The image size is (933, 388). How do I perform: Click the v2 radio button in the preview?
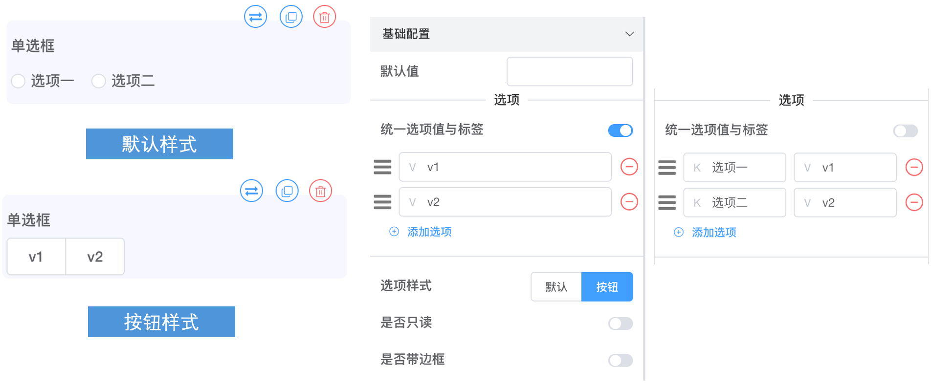pyautogui.click(x=95, y=257)
